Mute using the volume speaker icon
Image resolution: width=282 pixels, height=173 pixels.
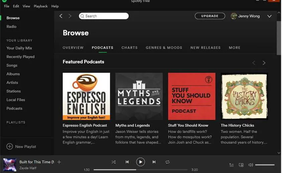click(251, 165)
